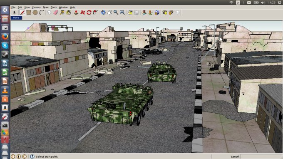Open Skype from the launcher
This screenshot has width=283, height=159.
(5, 45)
